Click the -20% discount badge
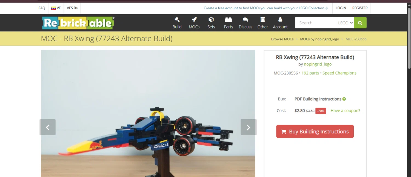411x177 pixels. (321, 111)
